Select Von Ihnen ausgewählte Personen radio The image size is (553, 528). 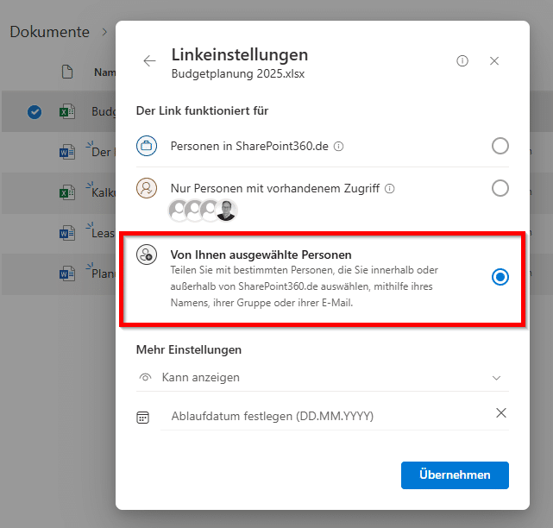pyautogui.click(x=500, y=277)
